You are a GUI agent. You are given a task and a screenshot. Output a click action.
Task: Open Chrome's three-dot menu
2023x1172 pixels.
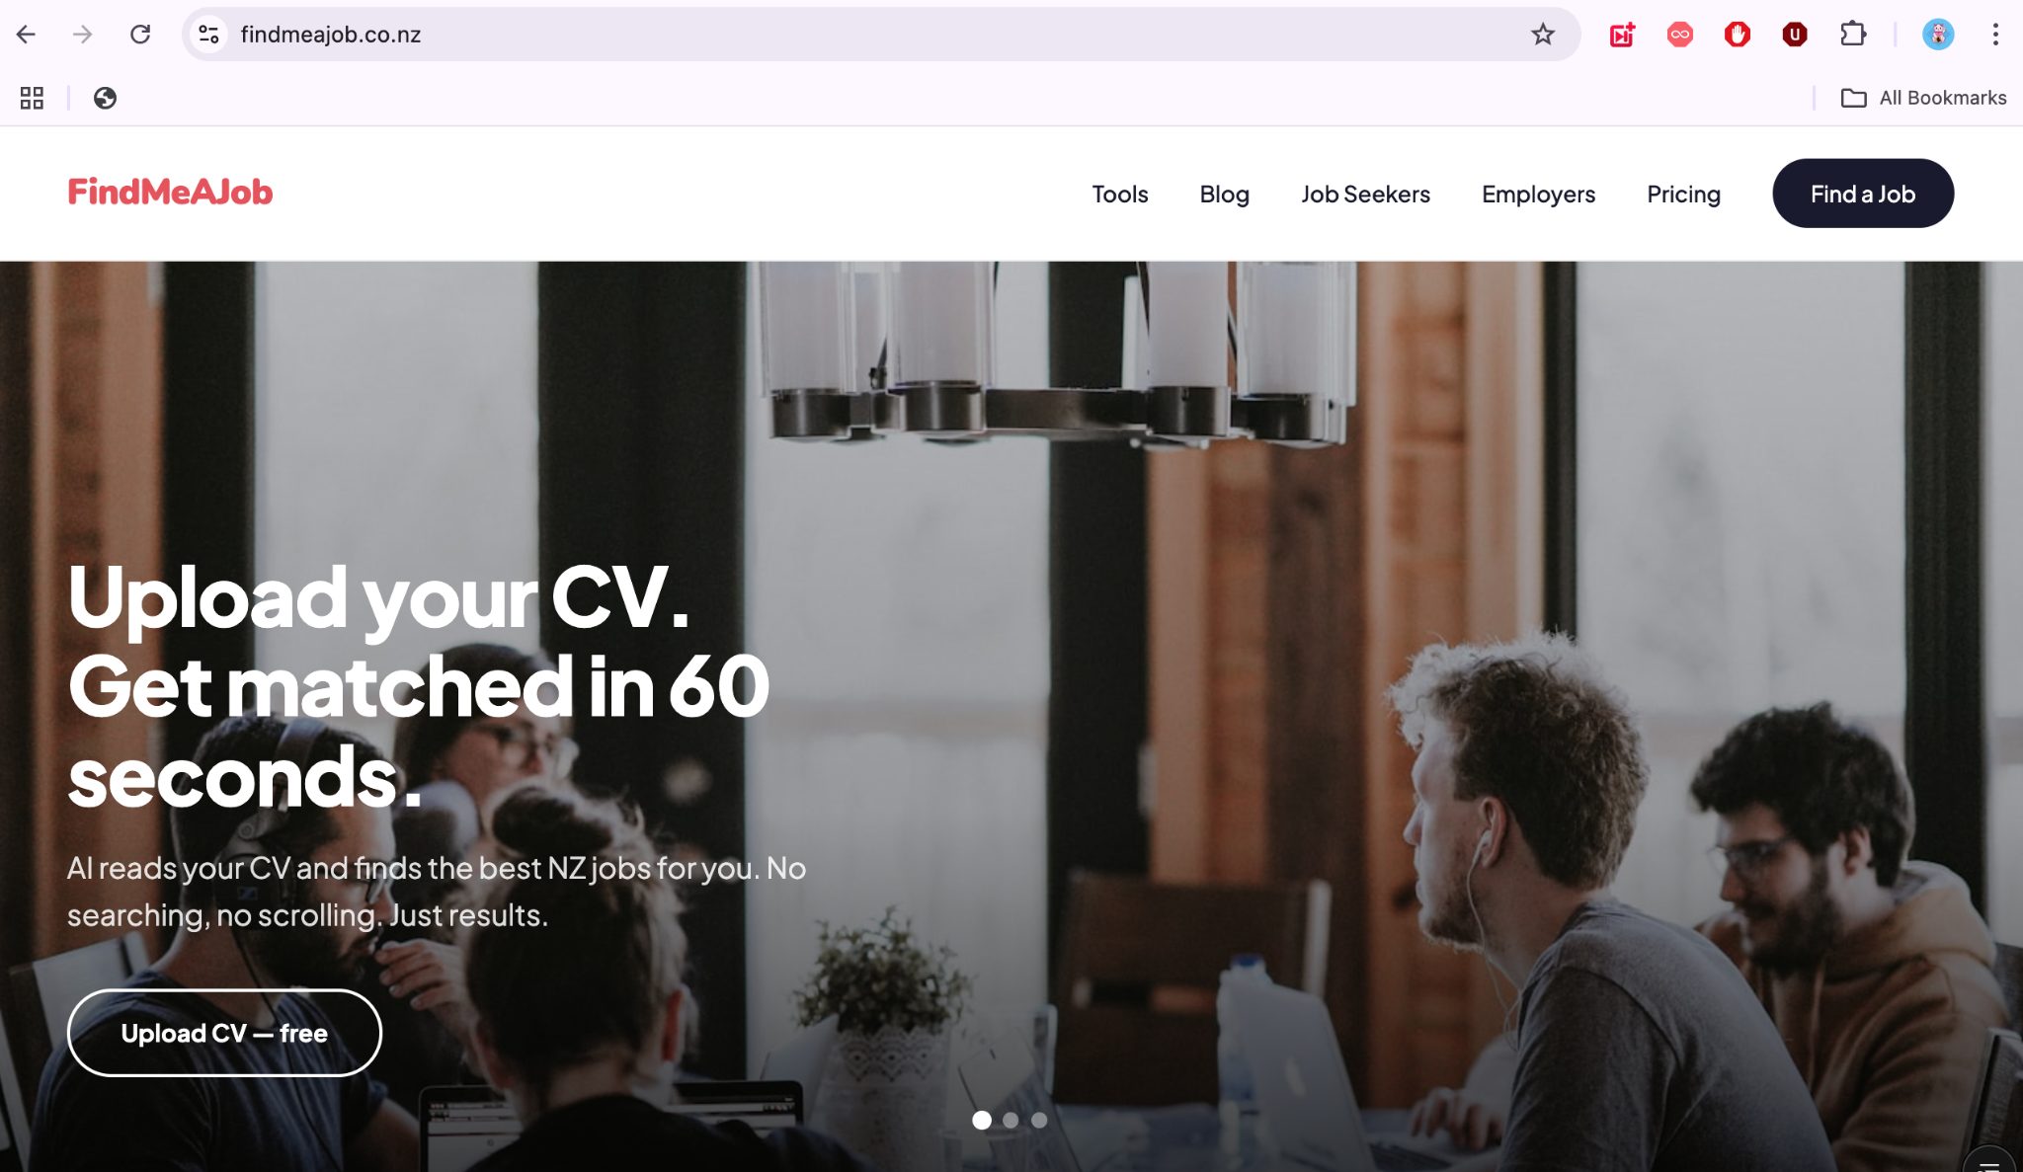pos(1995,35)
